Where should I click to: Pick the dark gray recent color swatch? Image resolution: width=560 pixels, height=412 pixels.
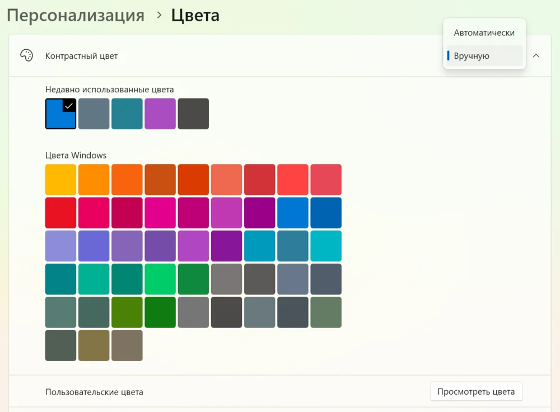click(193, 114)
